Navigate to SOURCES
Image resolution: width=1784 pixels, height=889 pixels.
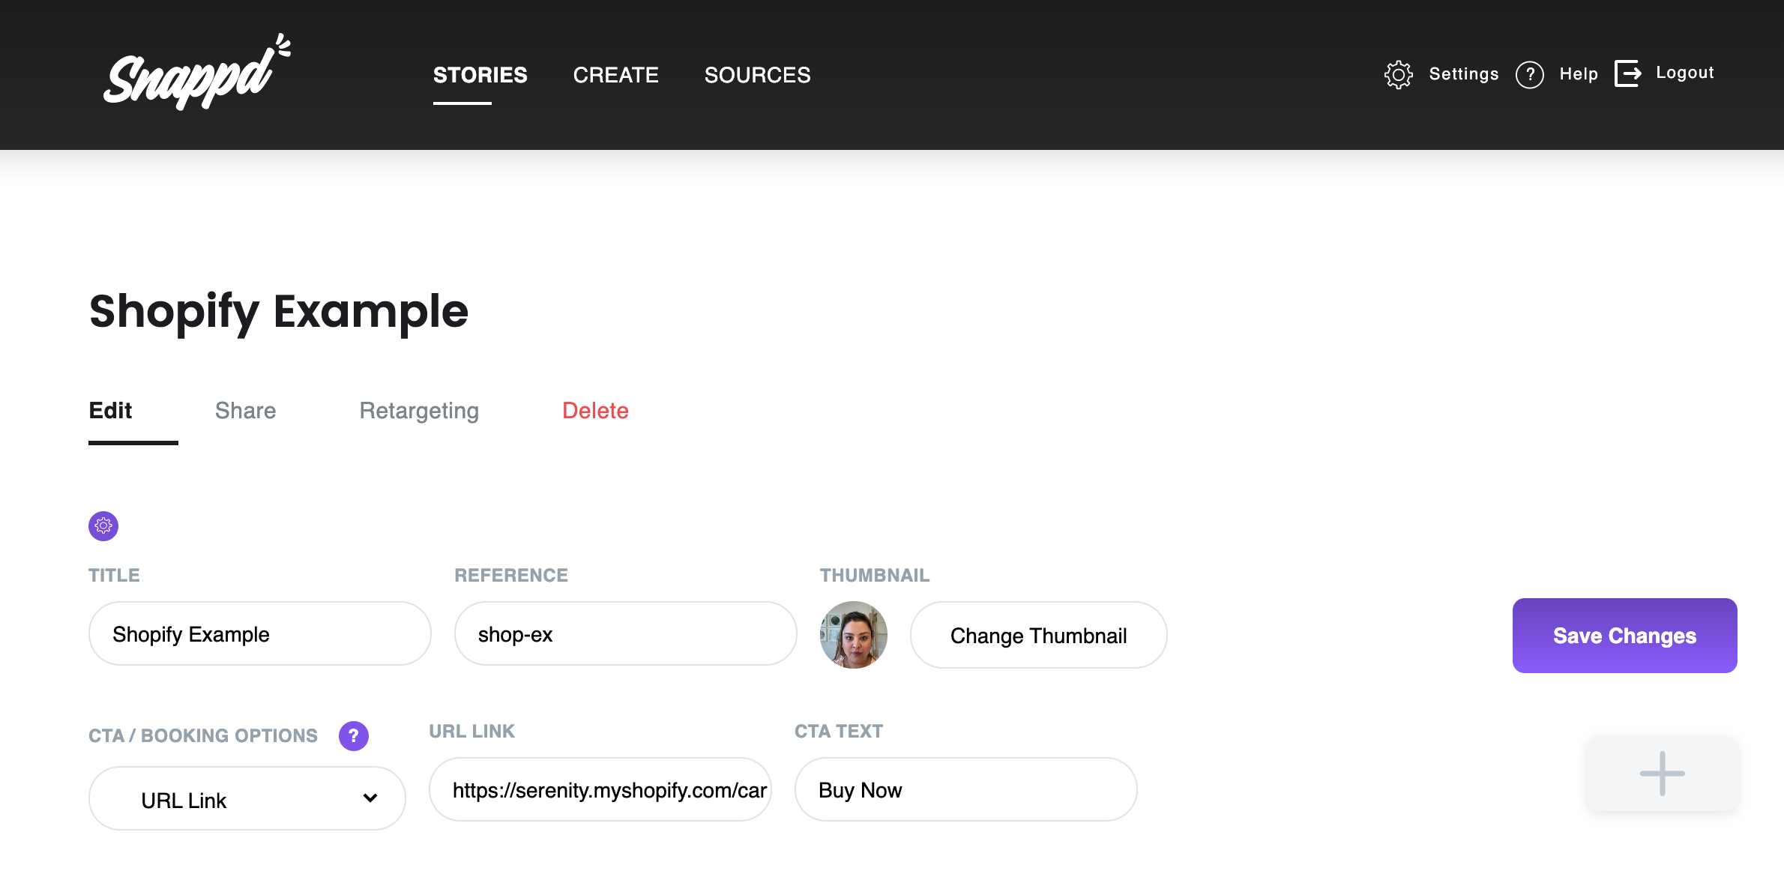[x=757, y=75]
